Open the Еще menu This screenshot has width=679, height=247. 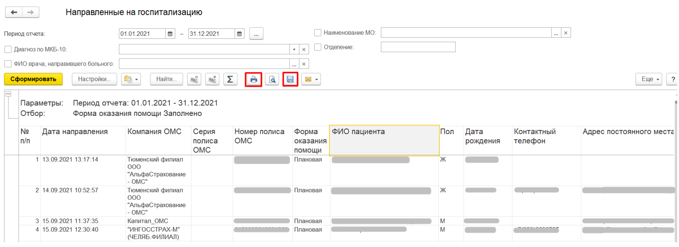point(648,79)
